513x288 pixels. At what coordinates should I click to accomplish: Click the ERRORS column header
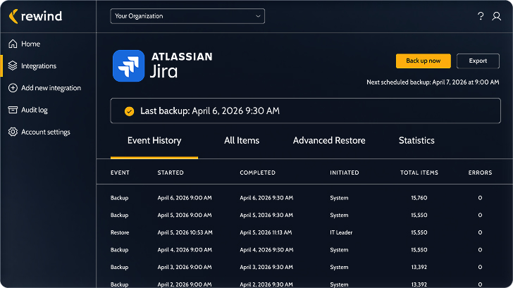click(x=480, y=173)
